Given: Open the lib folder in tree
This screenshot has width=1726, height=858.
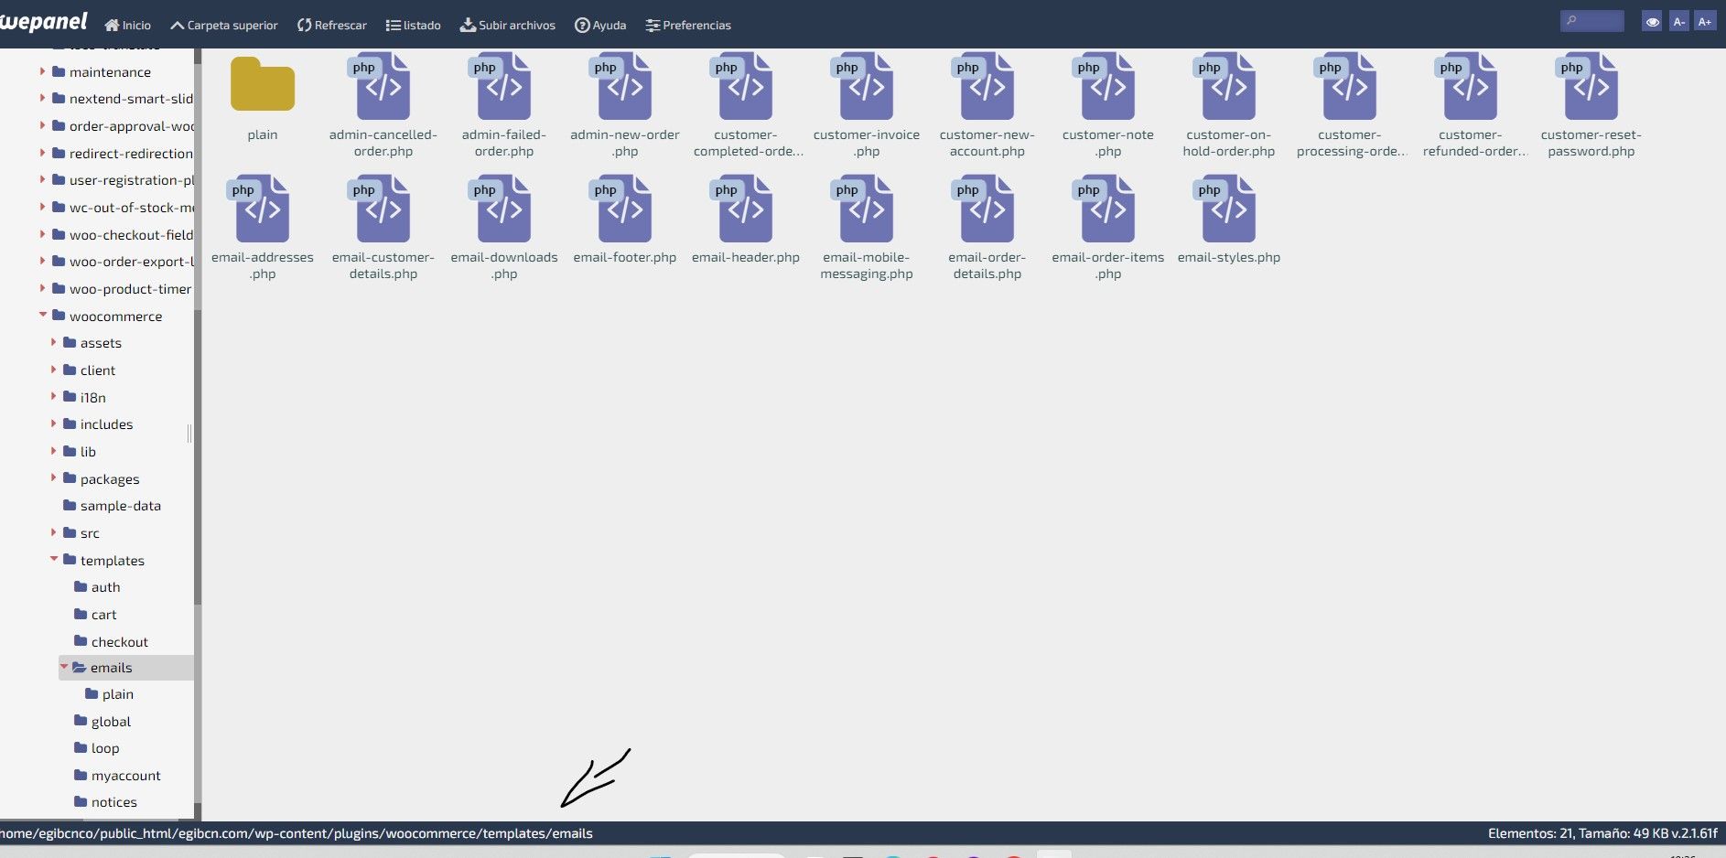Looking at the screenshot, I should point(80,452).
